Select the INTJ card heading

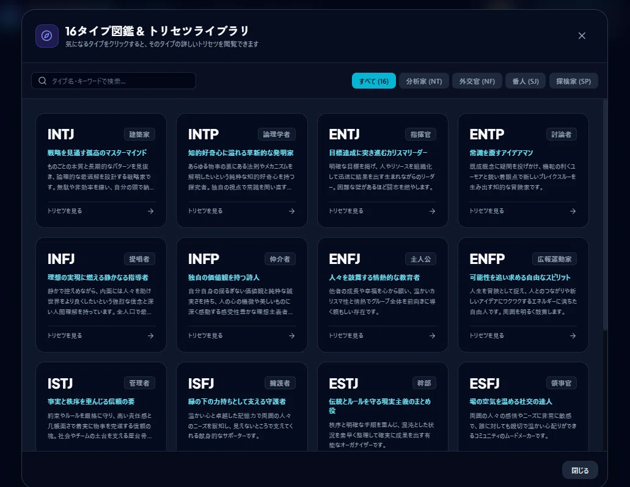60,134
